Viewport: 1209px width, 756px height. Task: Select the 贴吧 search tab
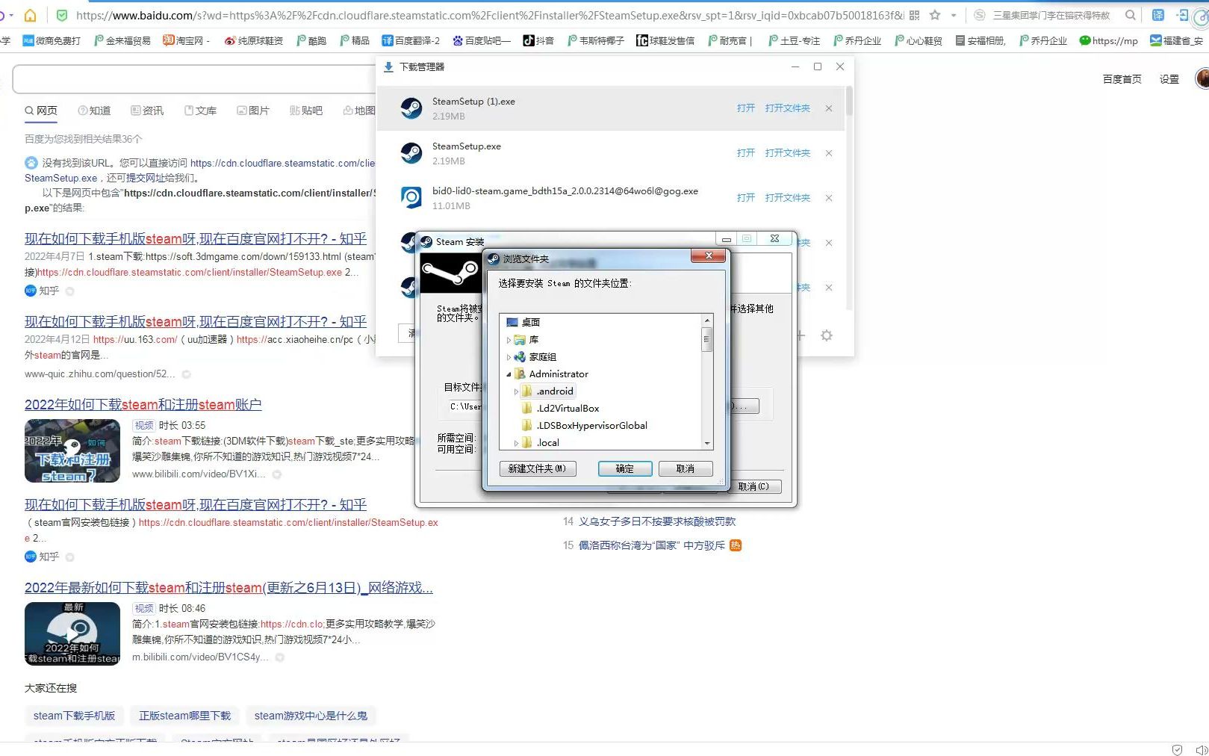[306, 111]
